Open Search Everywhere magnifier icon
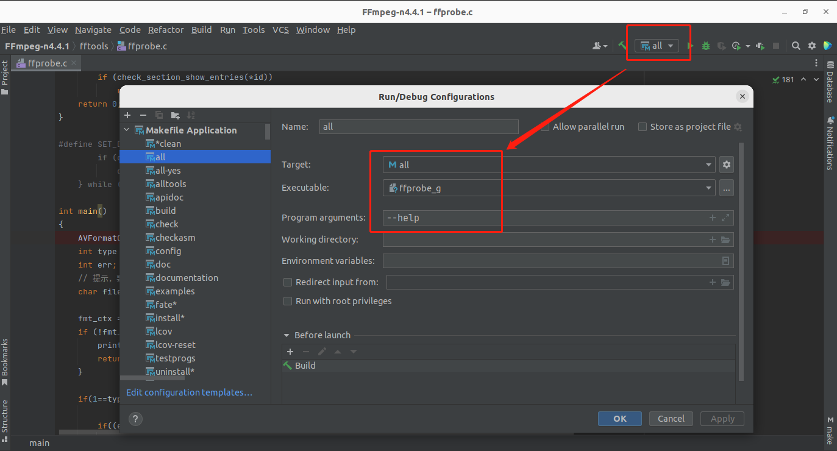 click(796, 46)
